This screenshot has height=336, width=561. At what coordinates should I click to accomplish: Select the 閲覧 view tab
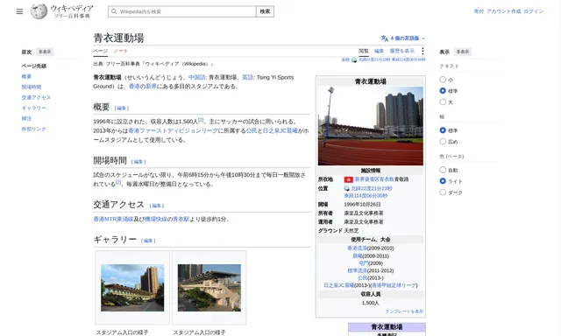coord(364,51)
